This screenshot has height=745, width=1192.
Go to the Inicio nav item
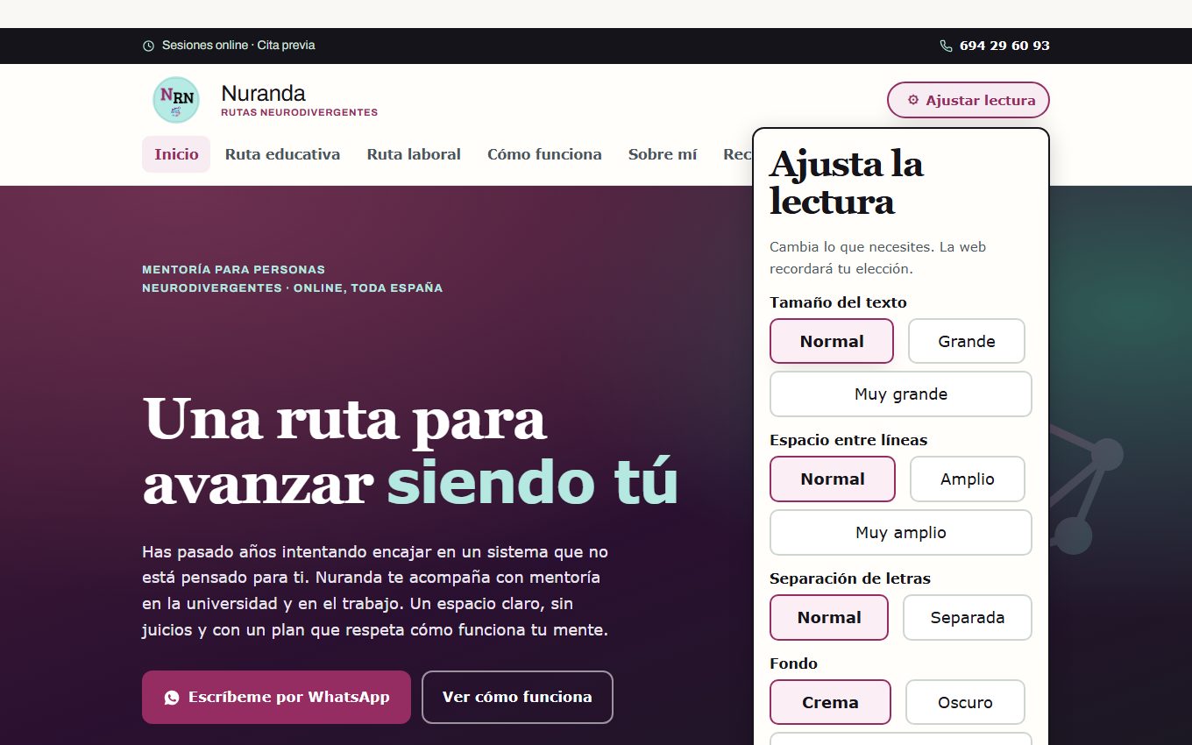coord(176,154)
